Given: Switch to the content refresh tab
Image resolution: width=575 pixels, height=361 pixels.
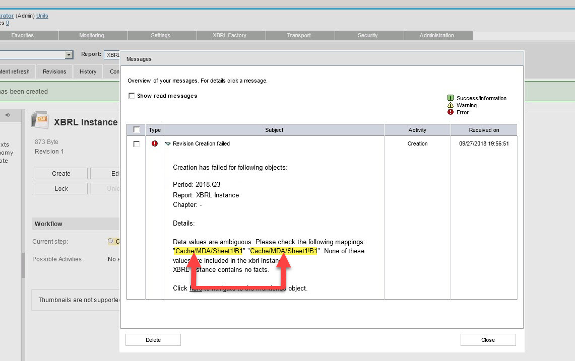Looking at the screenshot, I should 17,71.
